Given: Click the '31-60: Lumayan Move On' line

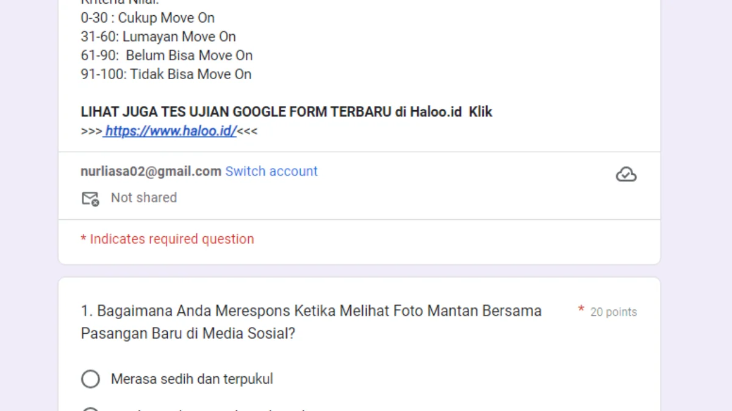Looking at the screenshot, I should (158, 37).
